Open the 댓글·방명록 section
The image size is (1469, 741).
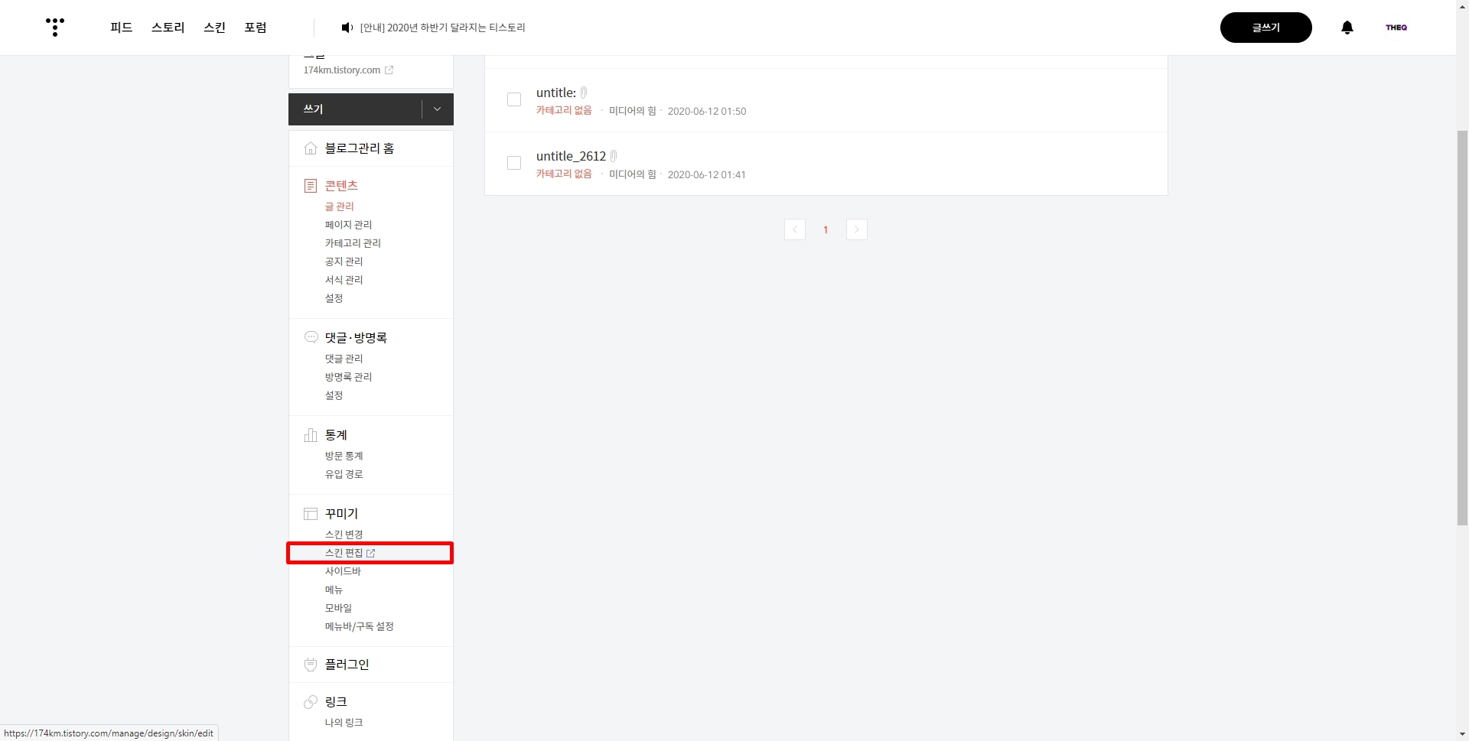point(356,337)
